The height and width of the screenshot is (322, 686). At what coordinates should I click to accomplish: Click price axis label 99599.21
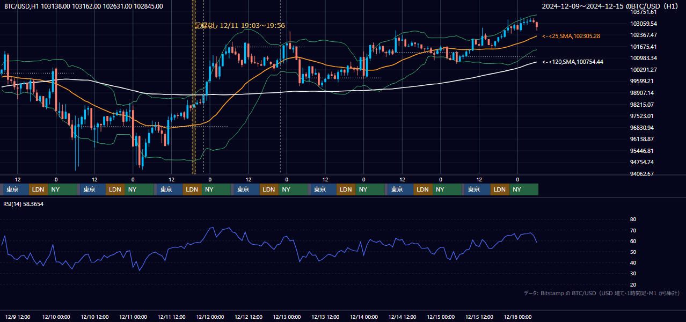[x=642, y=81]
